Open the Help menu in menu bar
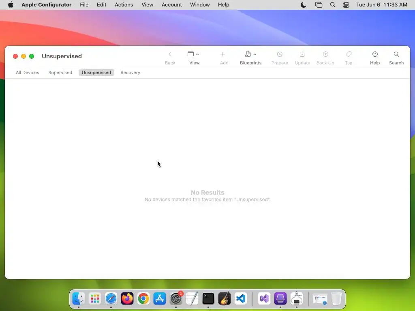 tap(223, 5)
